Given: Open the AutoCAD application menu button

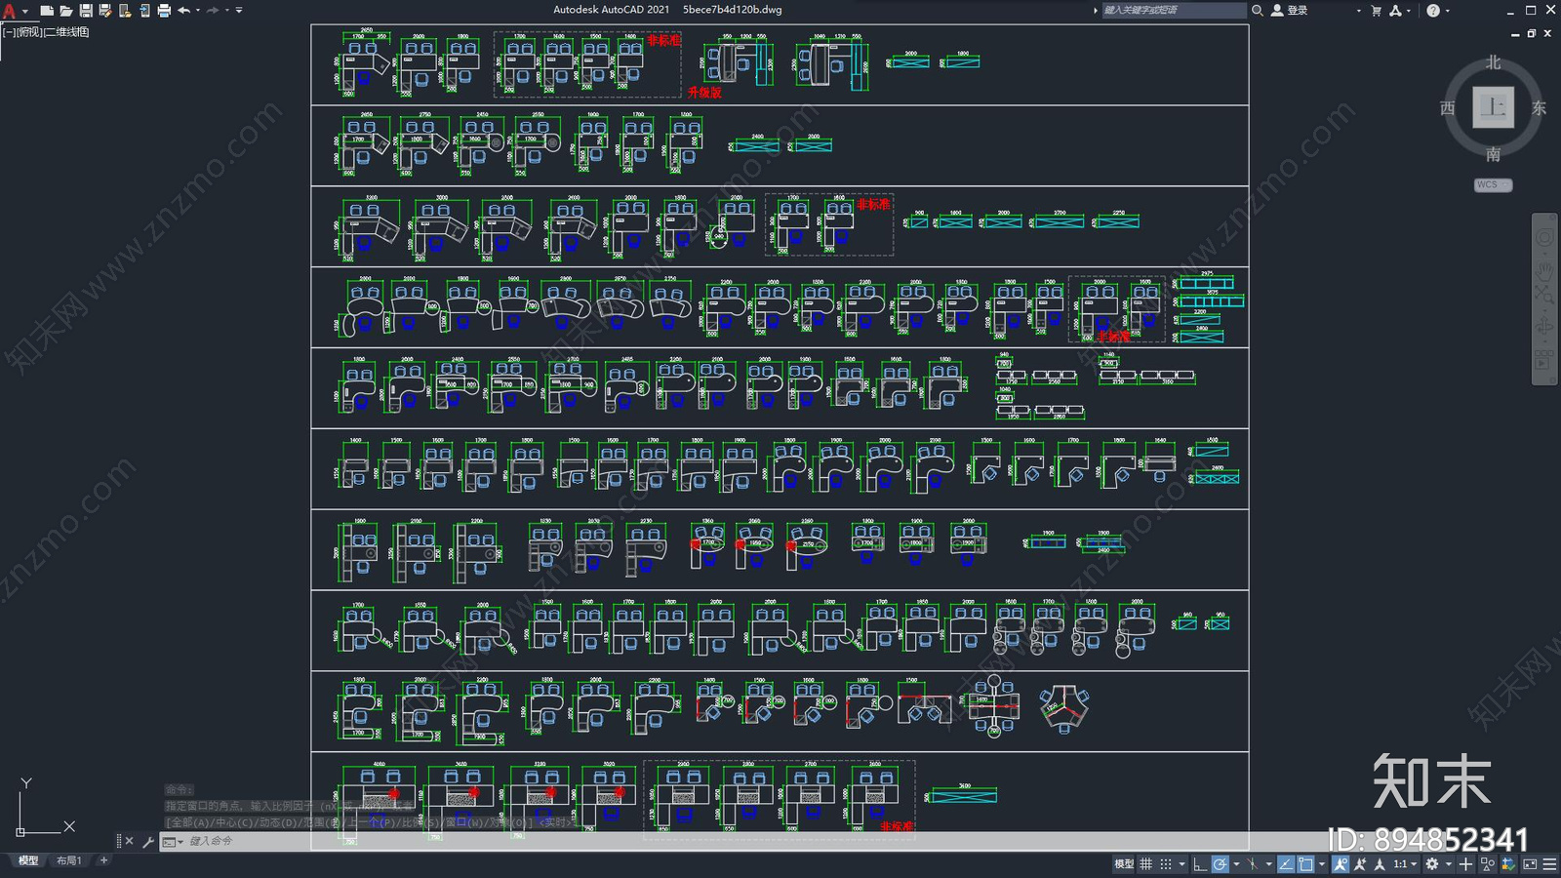Looking at the screenshot, I should [10, 11].
